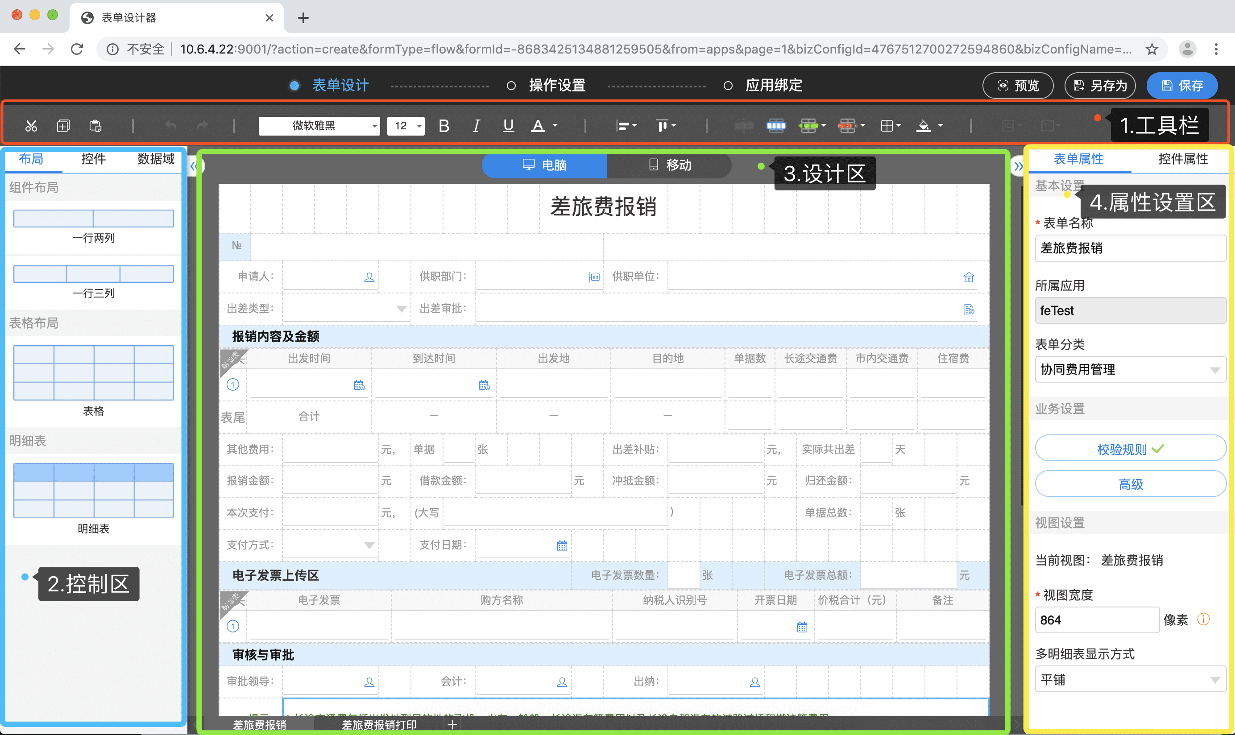
Task: Open the font name dropdown 微软雅黑
Action: (319, 126)
